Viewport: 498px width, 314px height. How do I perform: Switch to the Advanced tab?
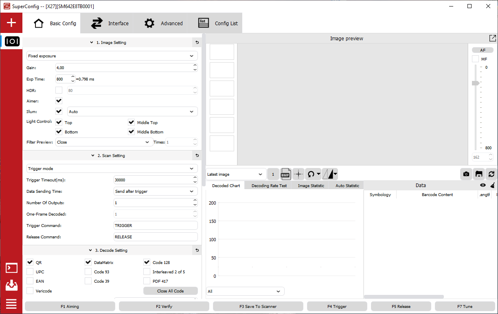pyautogui.click(x=164, y=23)
